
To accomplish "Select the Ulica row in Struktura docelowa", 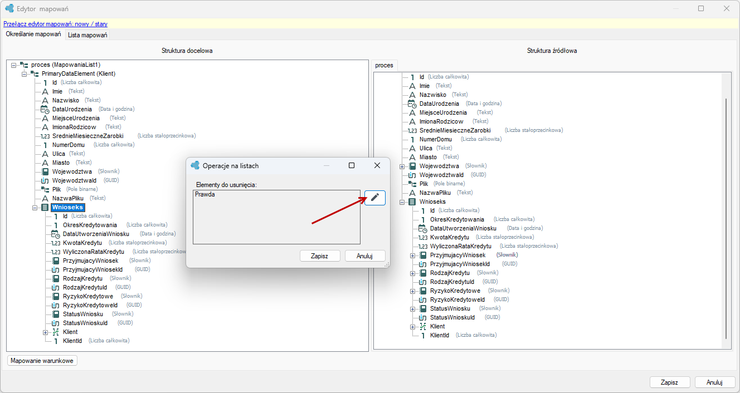I will [x=59, y=154].
